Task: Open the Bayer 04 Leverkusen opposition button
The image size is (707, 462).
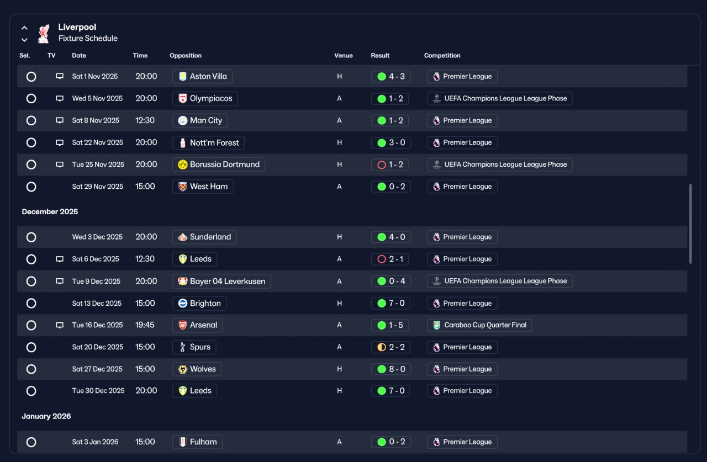Action: click(x=222, y=282)
